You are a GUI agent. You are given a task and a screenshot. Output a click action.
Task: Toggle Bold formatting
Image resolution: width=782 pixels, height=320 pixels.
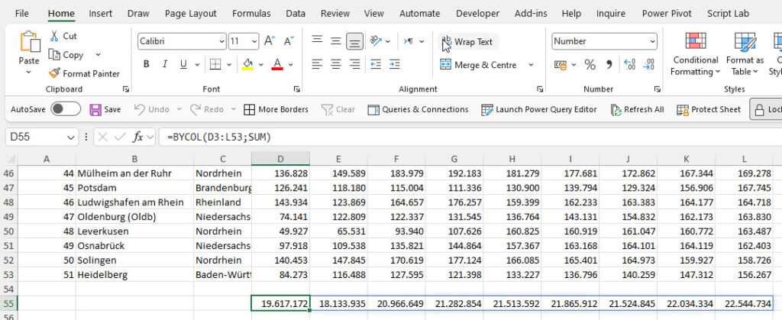click(x=146, y=65)
